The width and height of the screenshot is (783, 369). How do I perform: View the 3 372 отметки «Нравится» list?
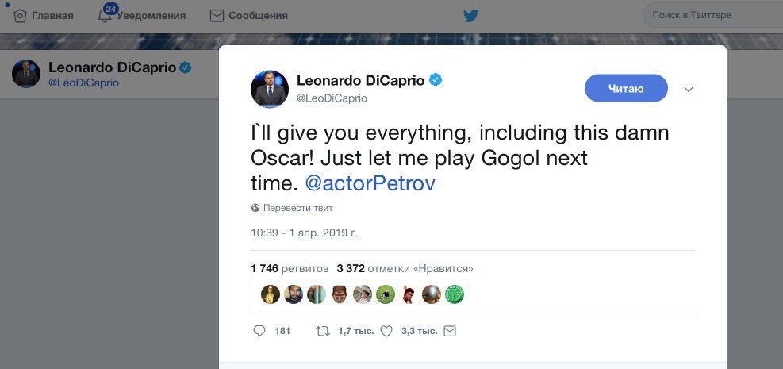[x=405, y=269]
